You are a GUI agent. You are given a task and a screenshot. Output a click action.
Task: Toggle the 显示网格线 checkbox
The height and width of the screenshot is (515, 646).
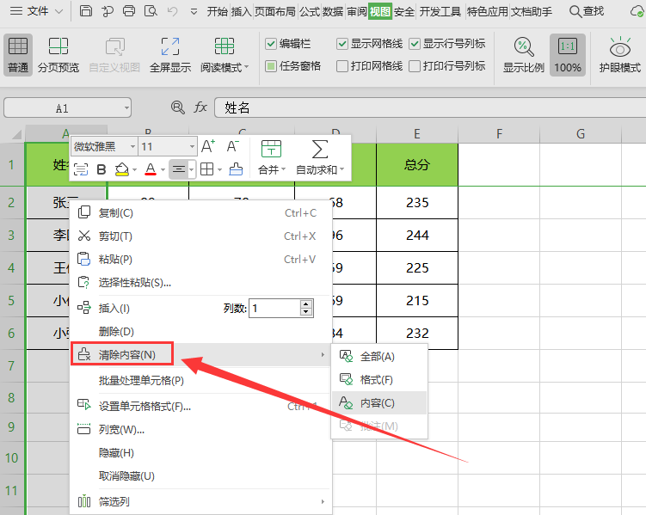pyautogui.click(x=342, y=44)
